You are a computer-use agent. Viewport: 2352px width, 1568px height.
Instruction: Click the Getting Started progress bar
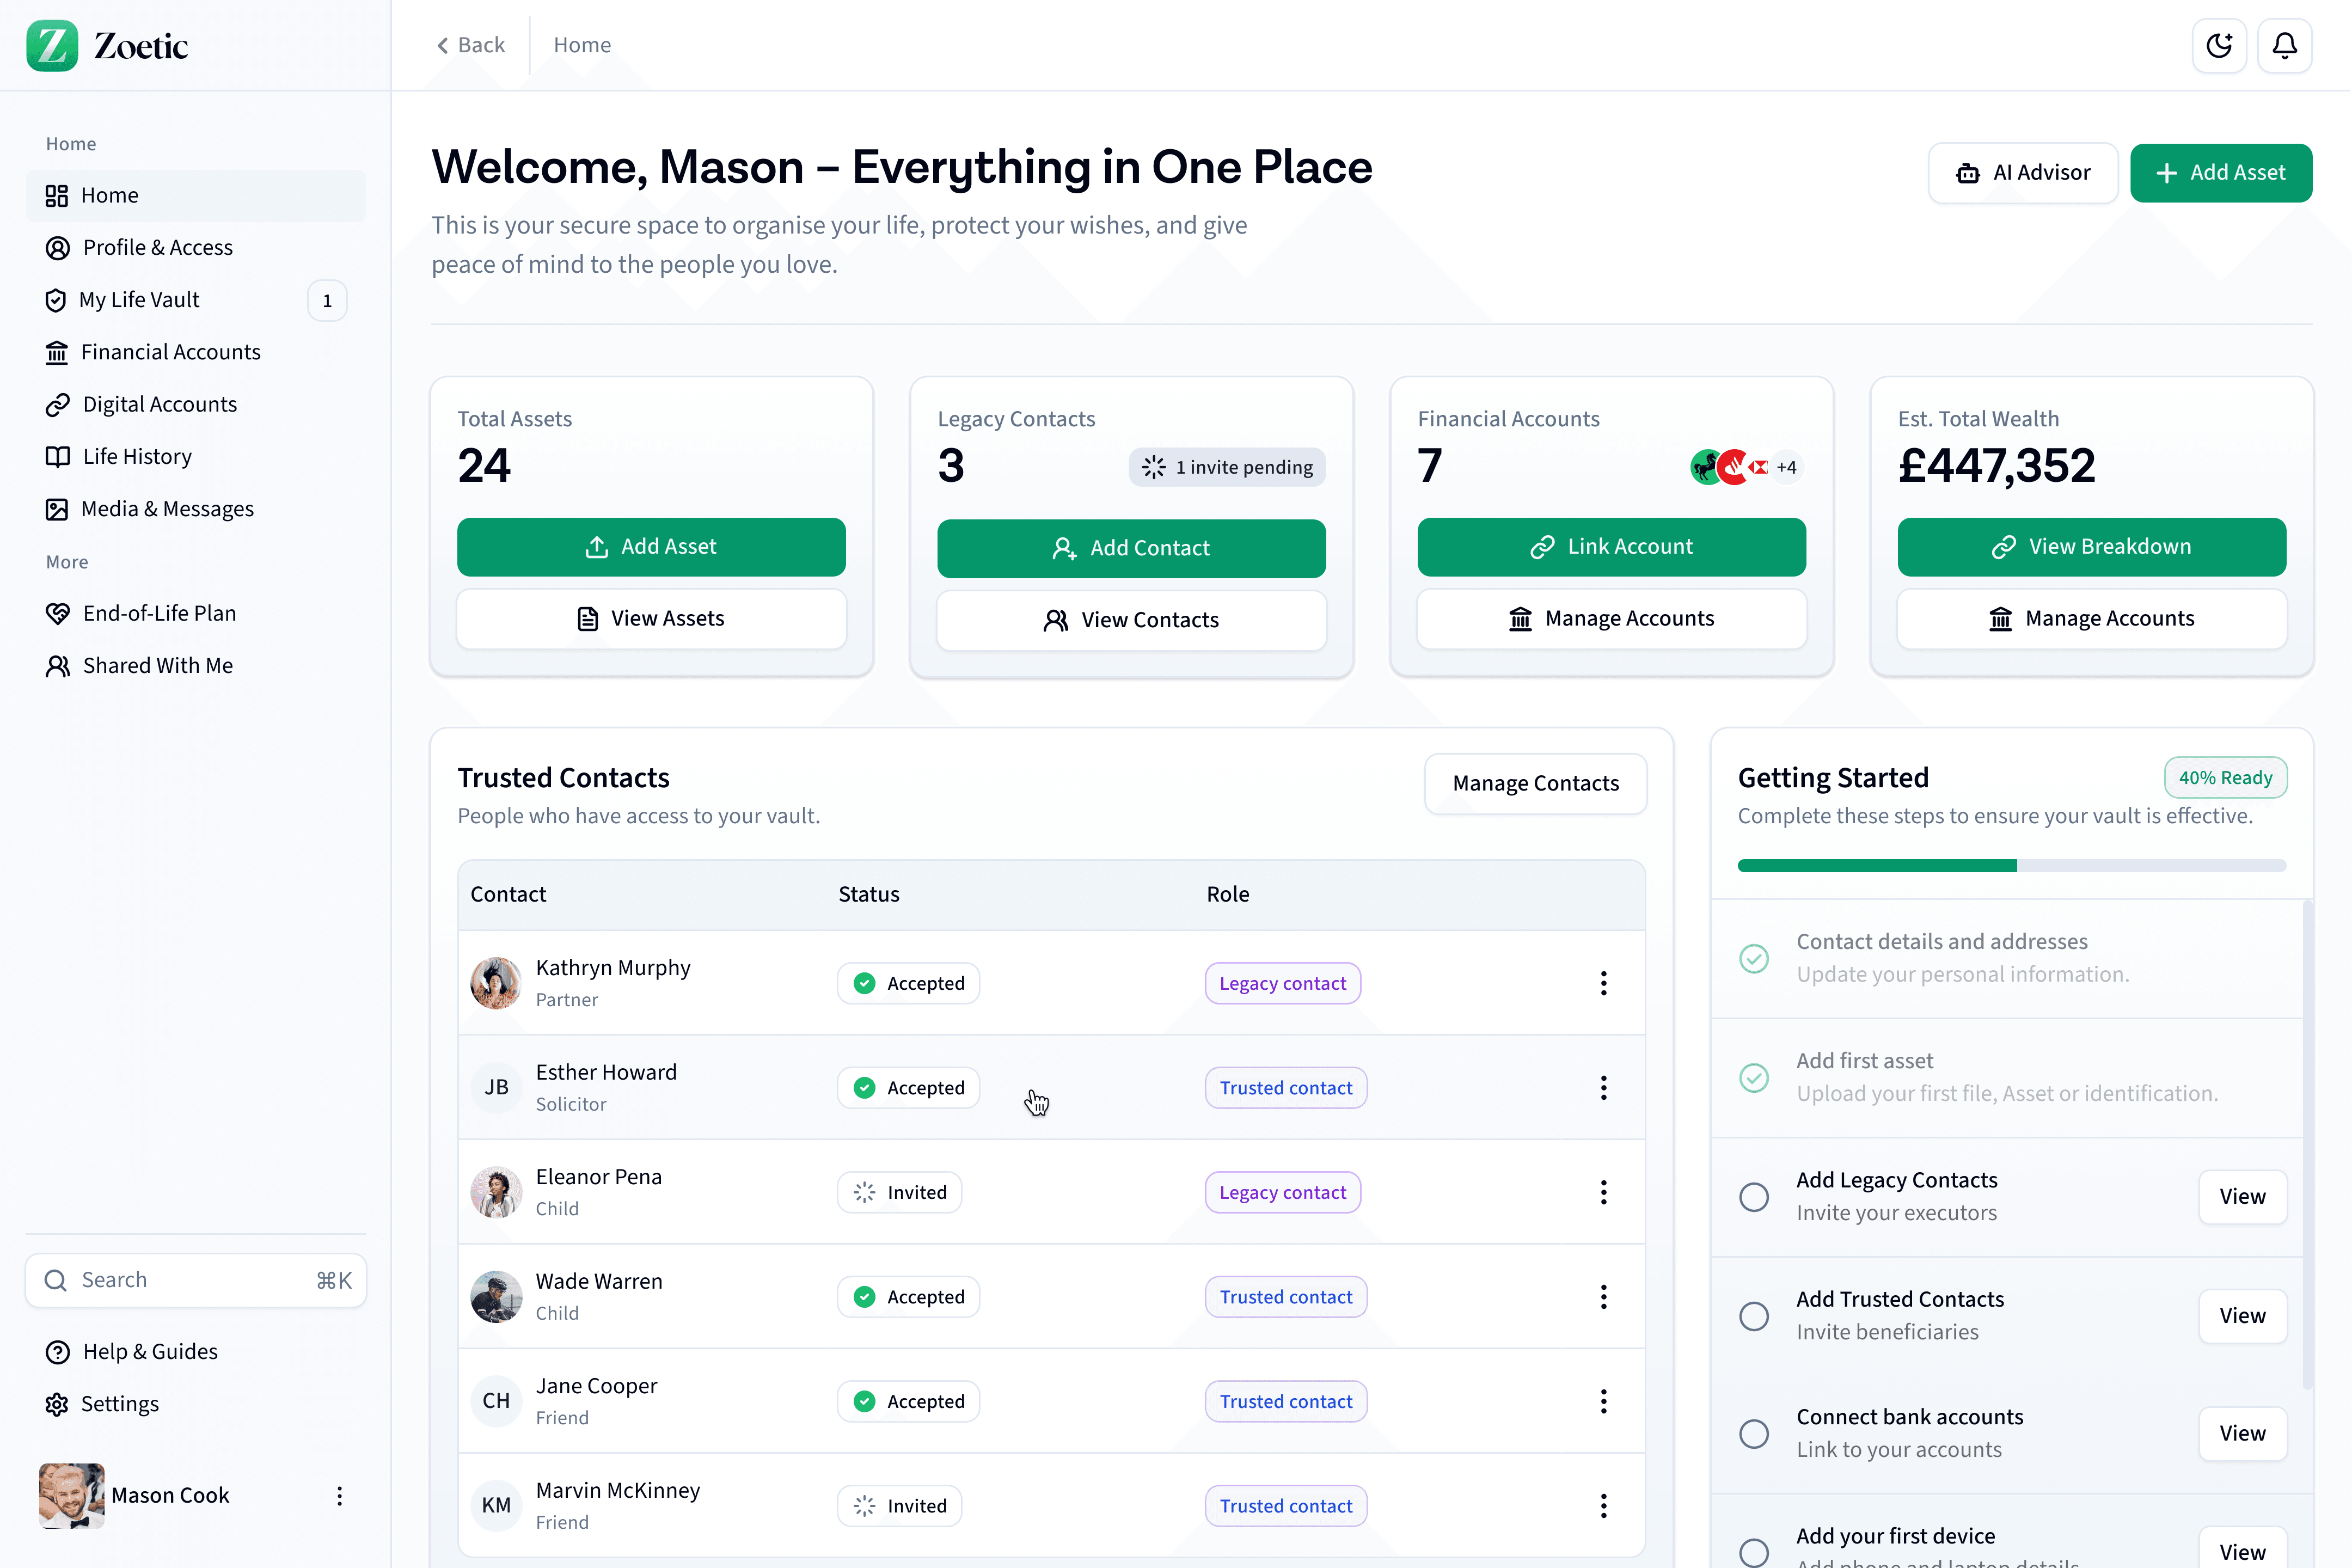pyautogui.click(x=2011, y=866)
